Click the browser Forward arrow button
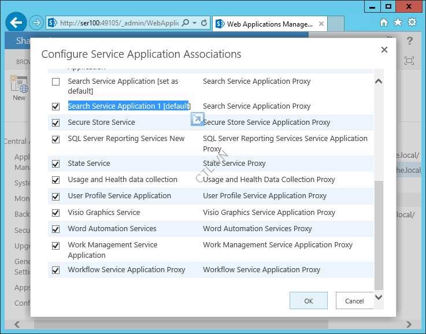The width and height of the screenshot is (426, 334). (36, 23)
